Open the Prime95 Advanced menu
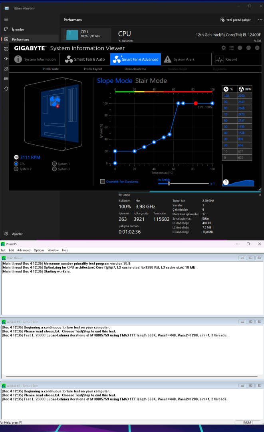 (x=24, y=250)
